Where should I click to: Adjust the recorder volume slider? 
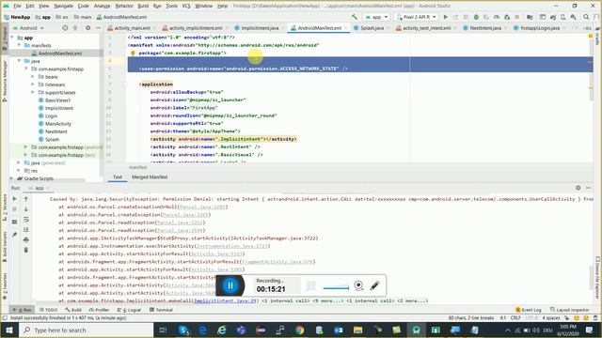tap(336, 287)
